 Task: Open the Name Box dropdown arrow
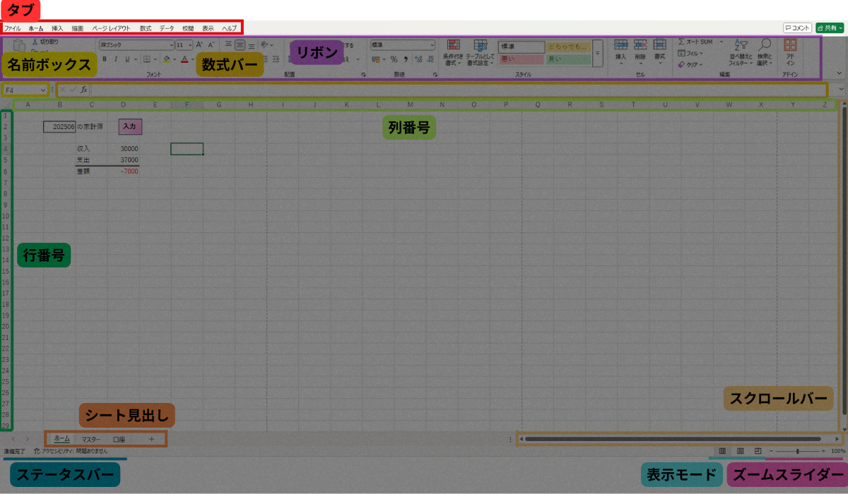pyautogui.click(x=43, y=90)
